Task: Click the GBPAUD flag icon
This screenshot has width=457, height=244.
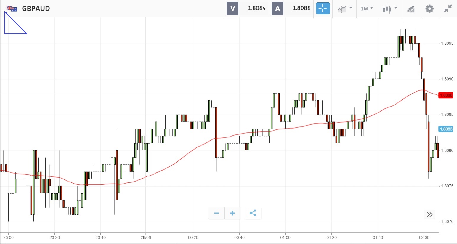Action: click(12, 9)
